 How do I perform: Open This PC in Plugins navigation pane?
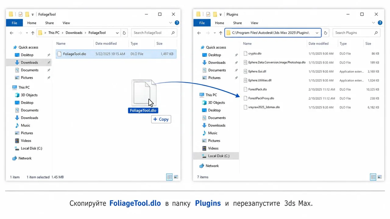click(x=211, y=95)
